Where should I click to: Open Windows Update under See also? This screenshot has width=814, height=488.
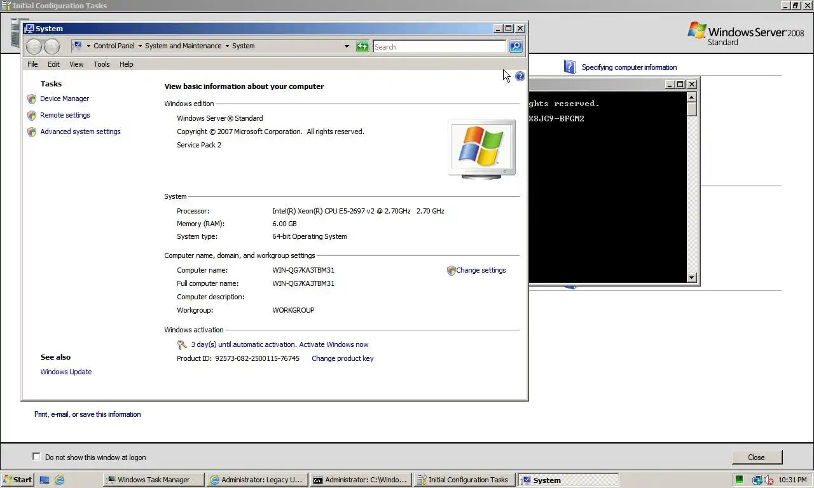tap(66, 372)
